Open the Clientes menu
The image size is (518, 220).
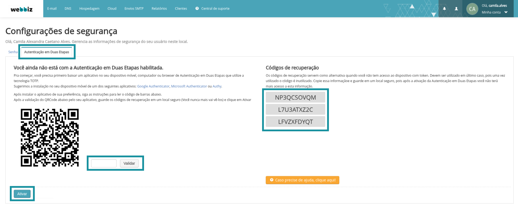[x=181, y=9]
